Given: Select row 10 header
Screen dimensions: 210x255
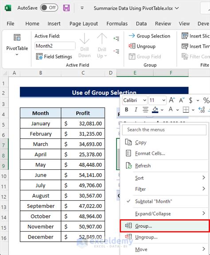Looking at the screenshot, I should (4, 176).
